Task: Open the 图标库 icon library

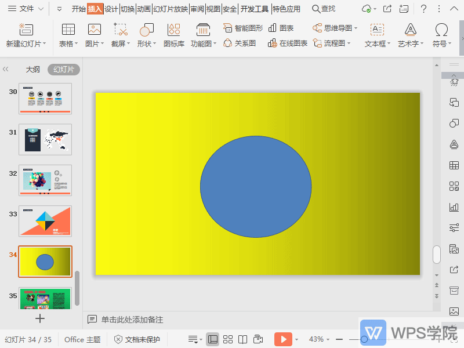Action: tap(173, 35)
